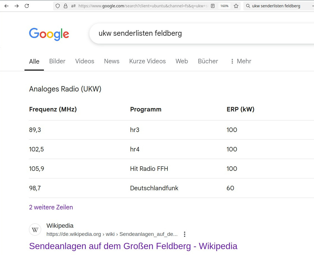This screenshot has width=314, height=255.
Task: Select frequency cell '89,3'
Action: [35, 130]
